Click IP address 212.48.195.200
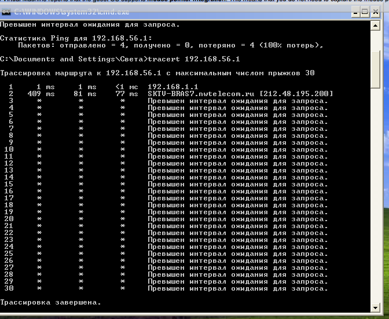 click(x=296, y=94)
